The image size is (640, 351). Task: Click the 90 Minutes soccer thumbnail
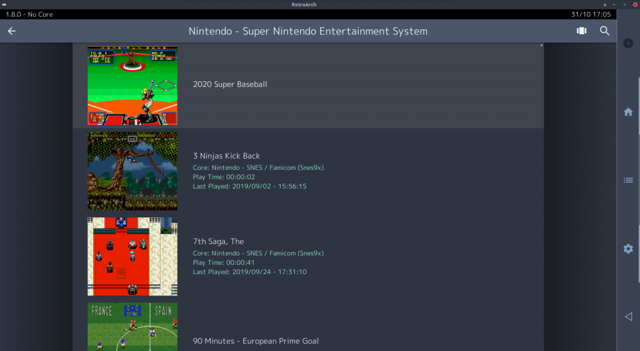point(132,327)
